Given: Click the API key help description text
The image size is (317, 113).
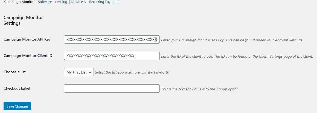Looking at the screenshot, I should (x=231, y=40).
